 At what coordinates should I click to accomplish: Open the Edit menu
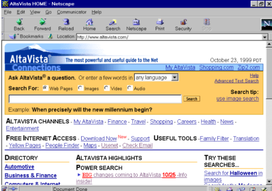[x=21, y=12]
